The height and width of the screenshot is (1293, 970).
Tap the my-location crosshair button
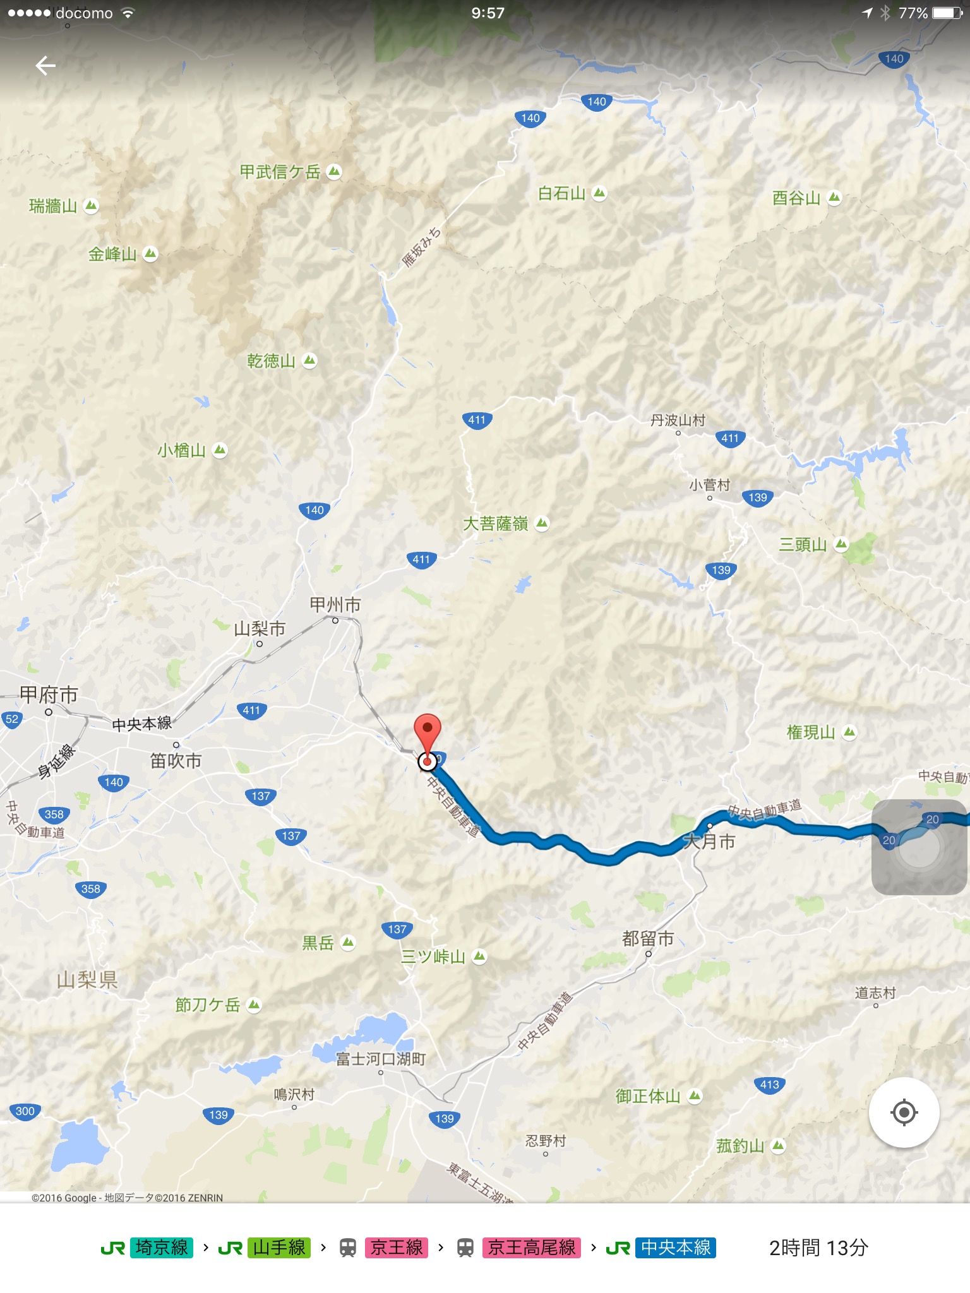click(904, 1112)
